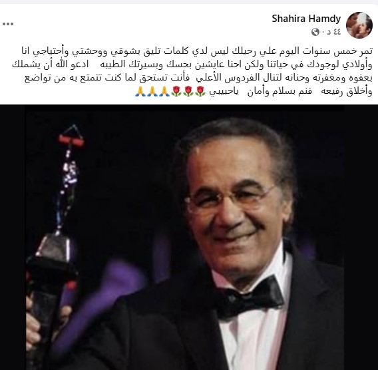
Task: Click the rightmost praying hands emoji
Action: point(164,92)
